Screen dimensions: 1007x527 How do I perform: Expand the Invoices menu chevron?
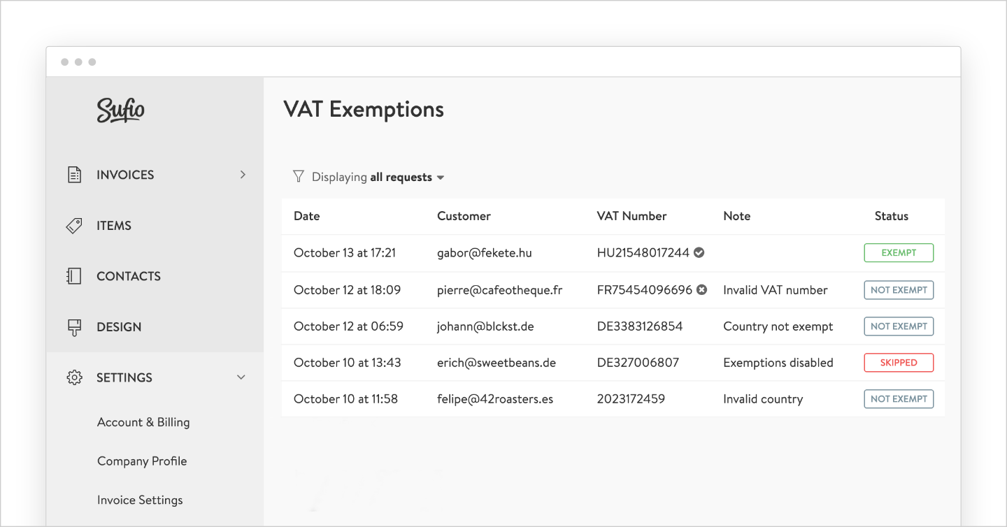(243, 175)
